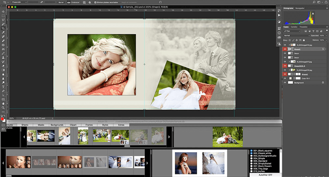Open the Masks tab

pos(41,125)
